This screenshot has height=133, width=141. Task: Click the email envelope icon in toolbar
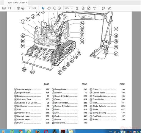(4, 8)
